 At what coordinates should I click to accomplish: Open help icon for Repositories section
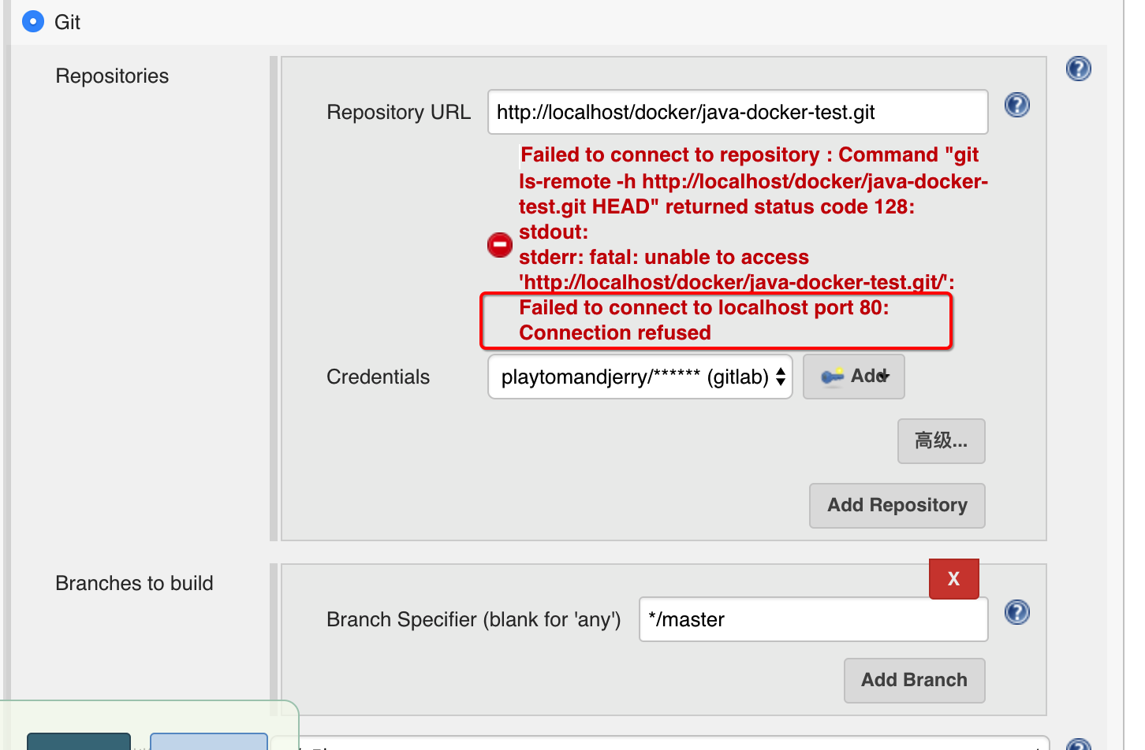coord(1078,69)
